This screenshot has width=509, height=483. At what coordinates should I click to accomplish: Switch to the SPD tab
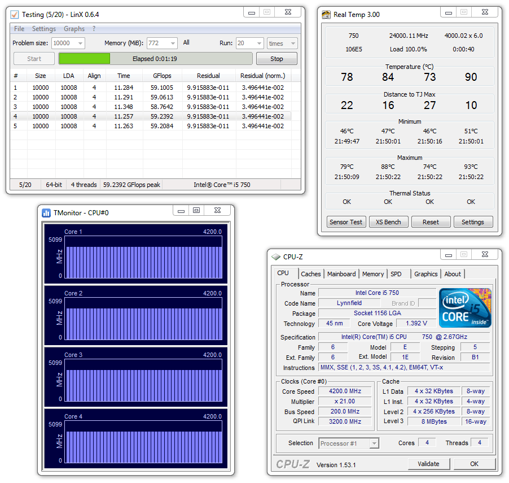tap(396, 274)
